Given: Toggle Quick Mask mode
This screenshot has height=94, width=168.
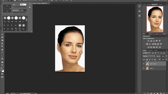Looking at the screenshot, I should click(2, 74).
